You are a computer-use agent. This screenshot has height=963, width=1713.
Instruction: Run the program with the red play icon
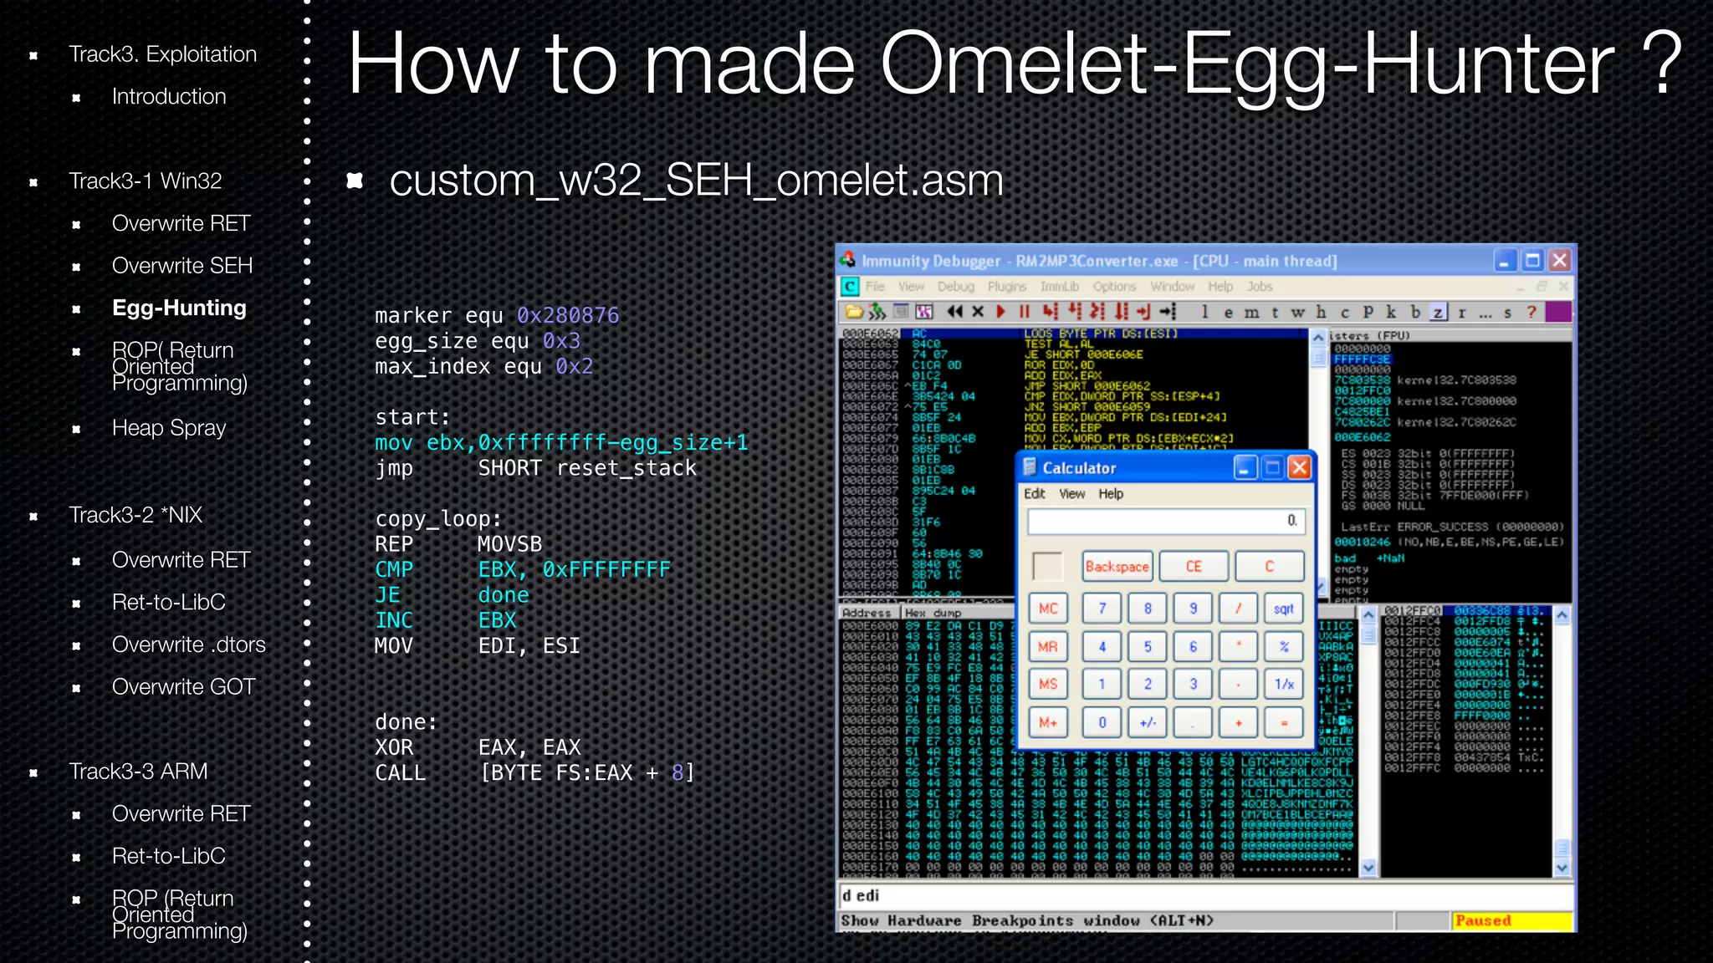pyautogui.click(x=1000, y=312)
